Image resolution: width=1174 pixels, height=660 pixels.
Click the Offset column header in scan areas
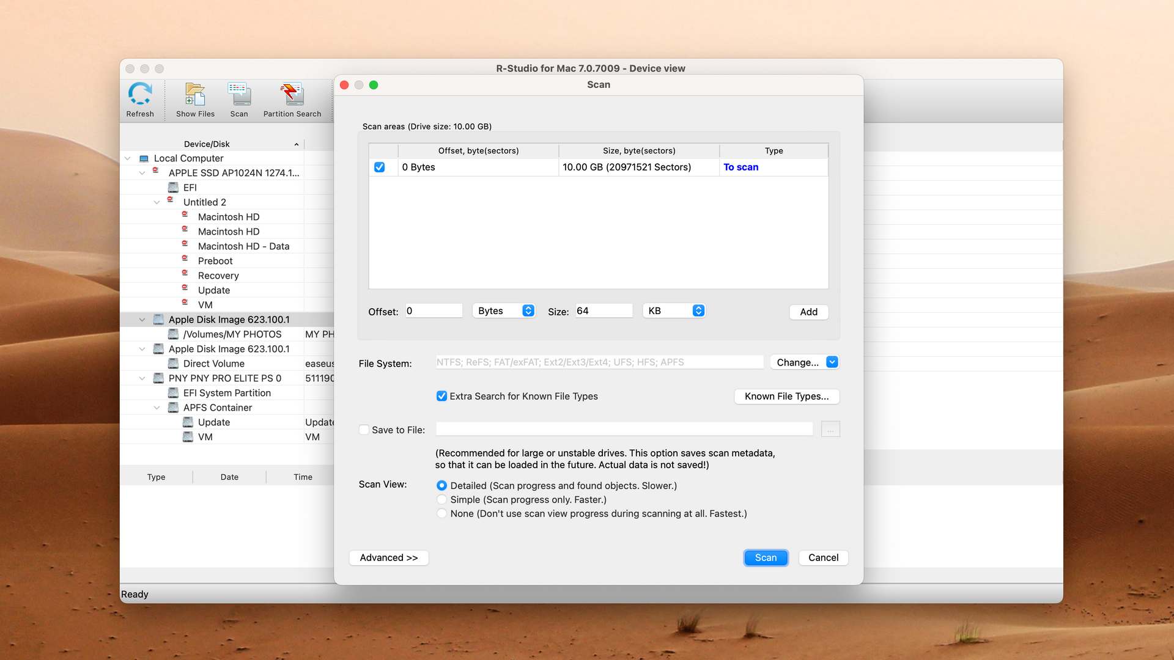(x=478, y=150)
